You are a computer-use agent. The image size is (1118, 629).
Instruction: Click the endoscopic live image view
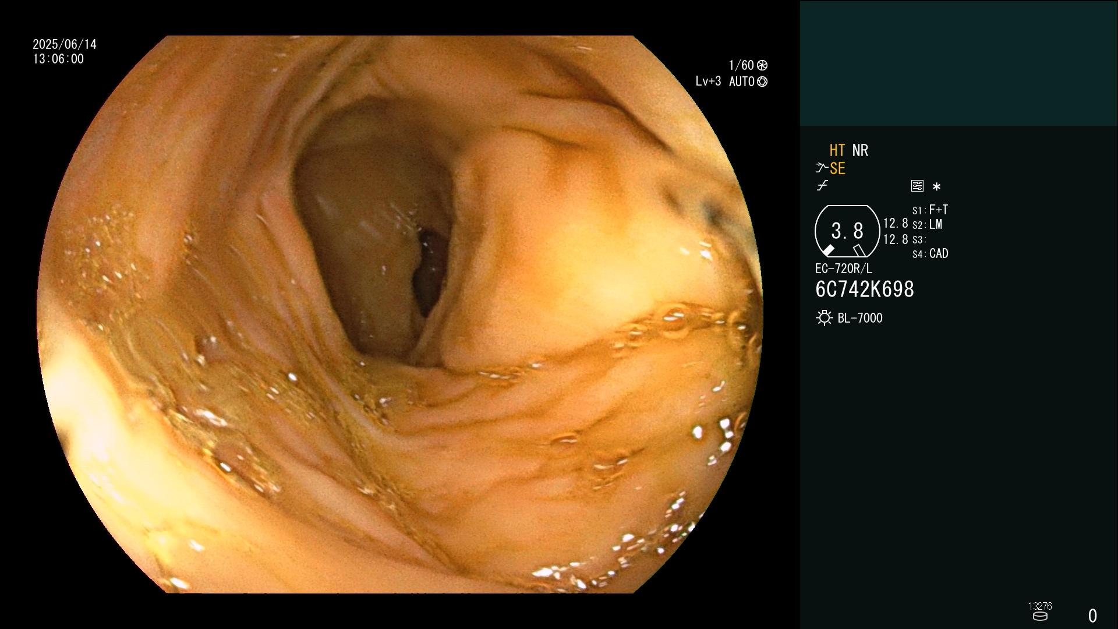tap(400, 314)
